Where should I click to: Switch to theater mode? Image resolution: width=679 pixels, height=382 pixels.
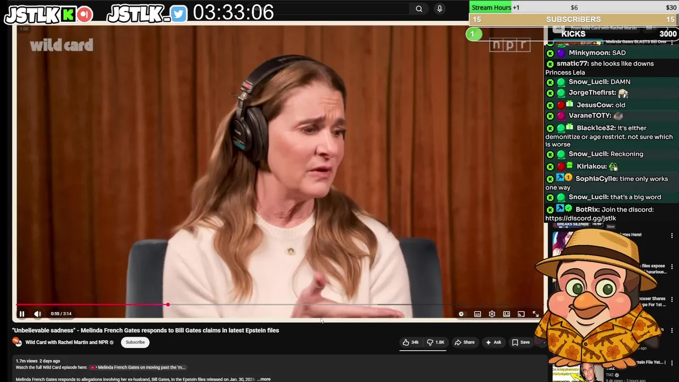pyautogui.click(x=507, y=314)
